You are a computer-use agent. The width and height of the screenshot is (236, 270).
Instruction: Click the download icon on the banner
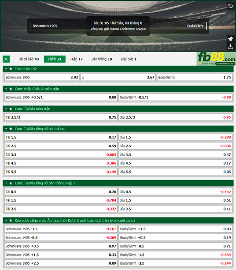pos(230,46)
